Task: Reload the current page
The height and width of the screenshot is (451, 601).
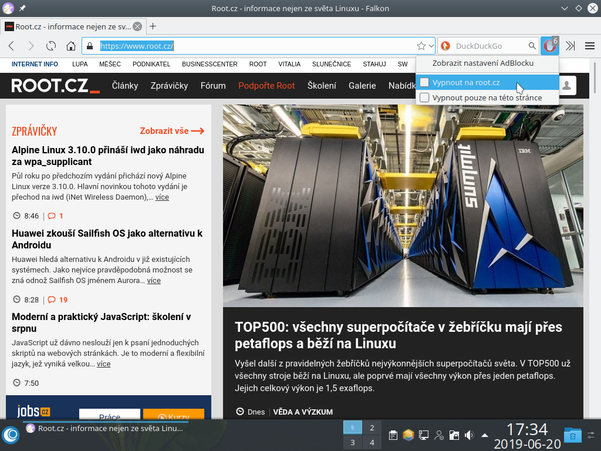Action: pyautogui.click(x=50, y=45)
